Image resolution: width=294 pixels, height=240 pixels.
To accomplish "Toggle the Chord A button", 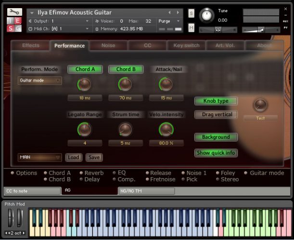I will click(85, 69).
